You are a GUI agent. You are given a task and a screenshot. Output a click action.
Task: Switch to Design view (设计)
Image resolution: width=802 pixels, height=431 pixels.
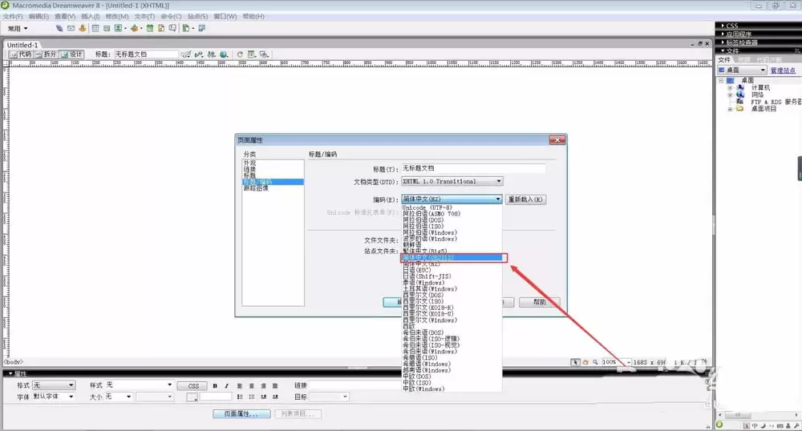[x=72, y=54]
